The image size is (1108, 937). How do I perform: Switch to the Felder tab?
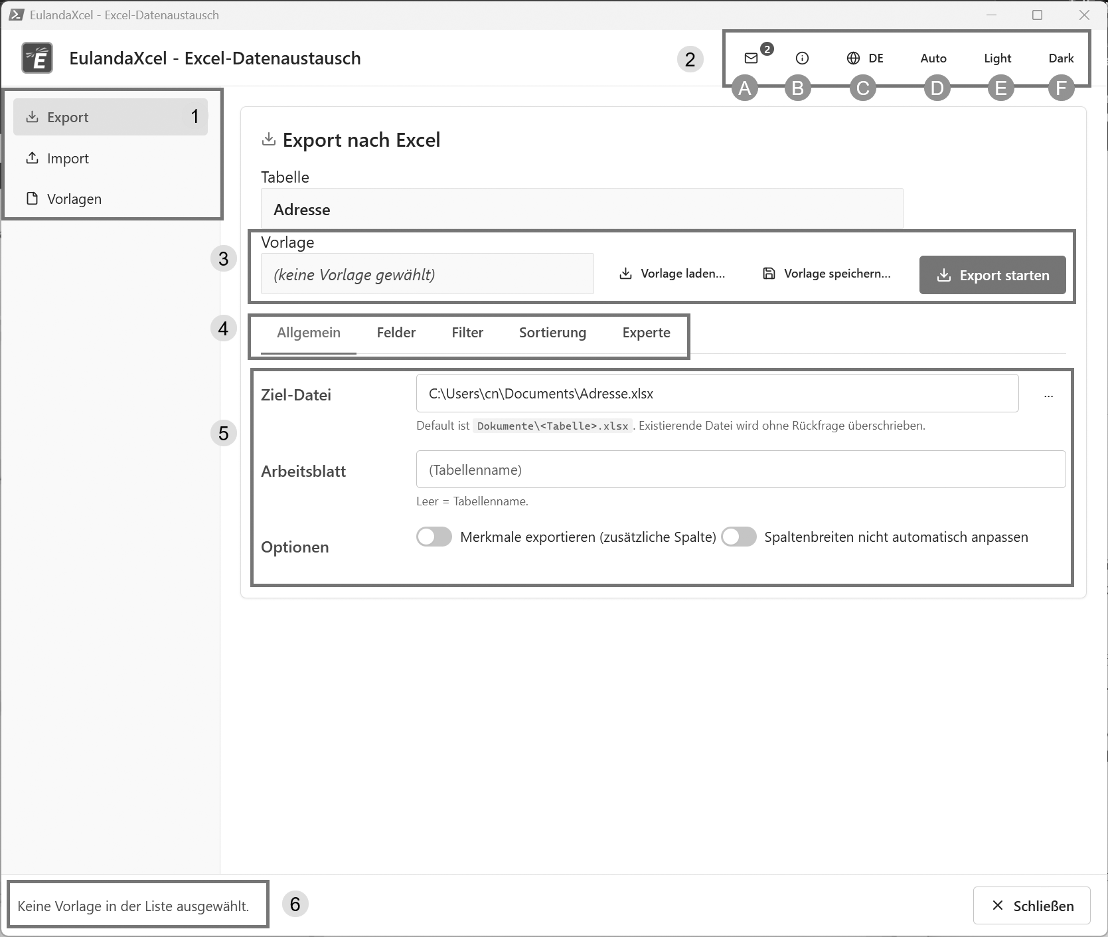(396, 333)
